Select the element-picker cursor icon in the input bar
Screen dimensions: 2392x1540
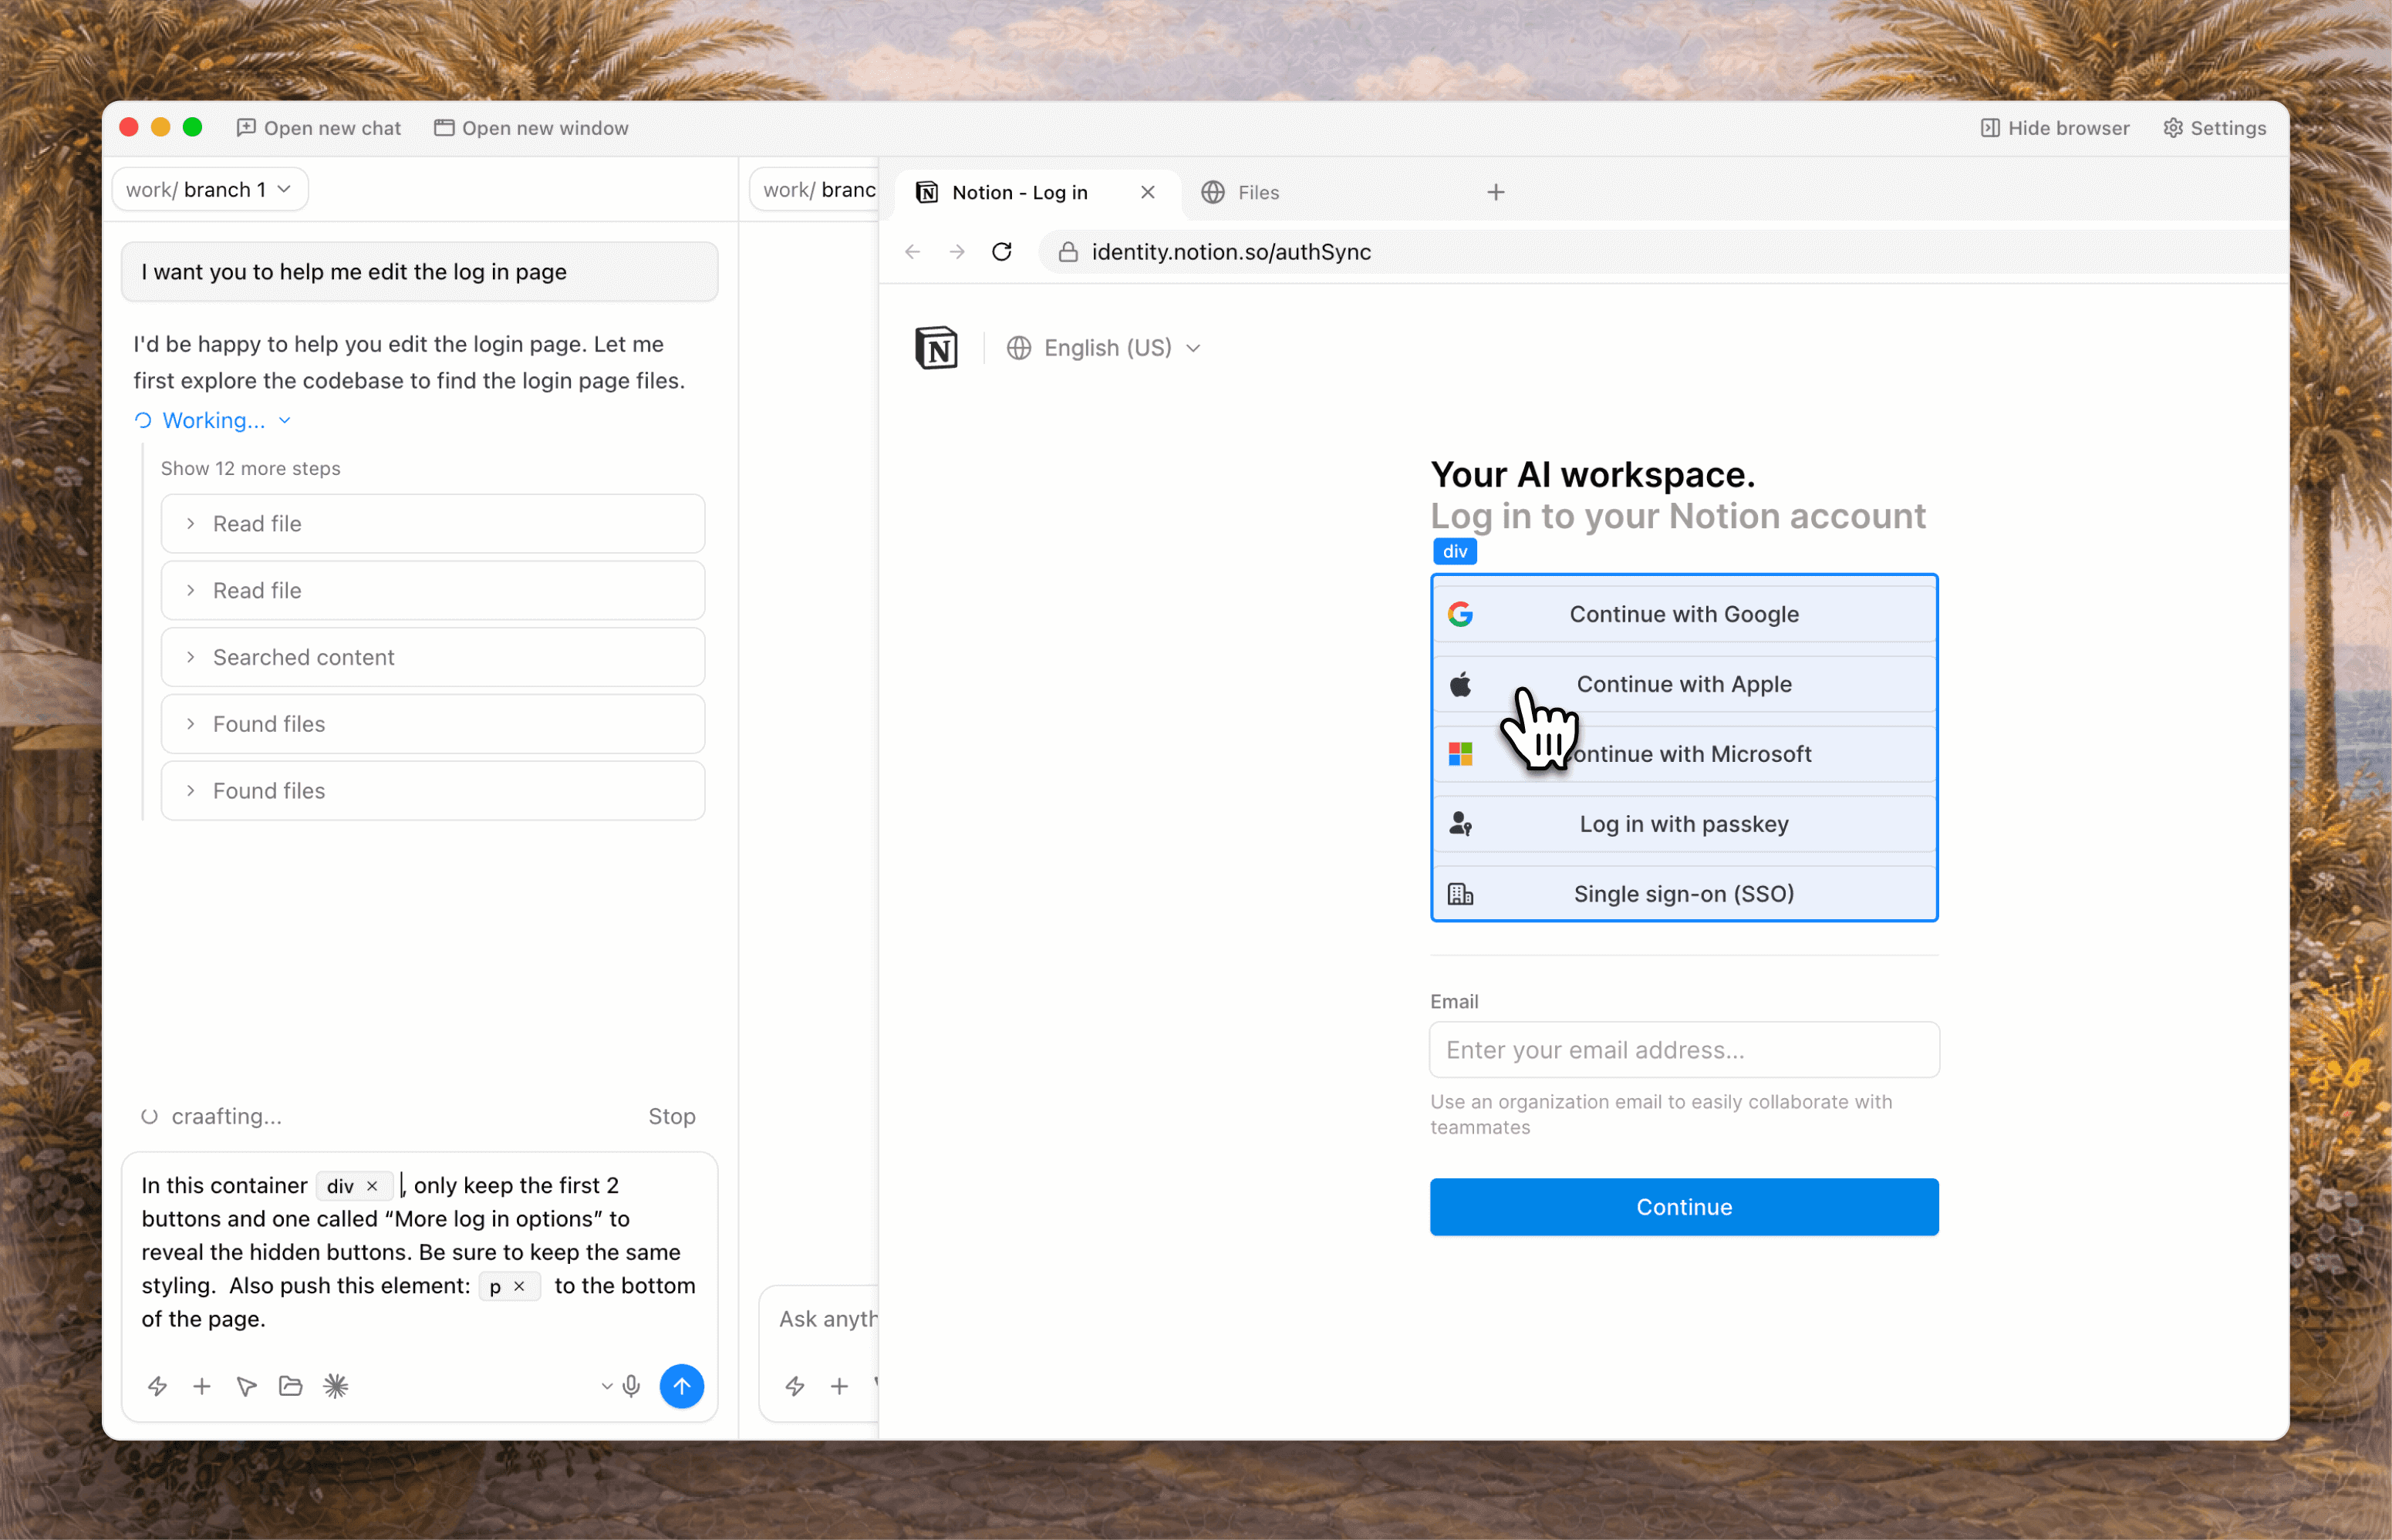click(x=246, y=1386)
